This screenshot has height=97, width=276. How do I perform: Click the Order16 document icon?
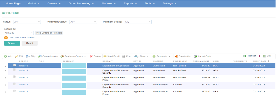15,65
